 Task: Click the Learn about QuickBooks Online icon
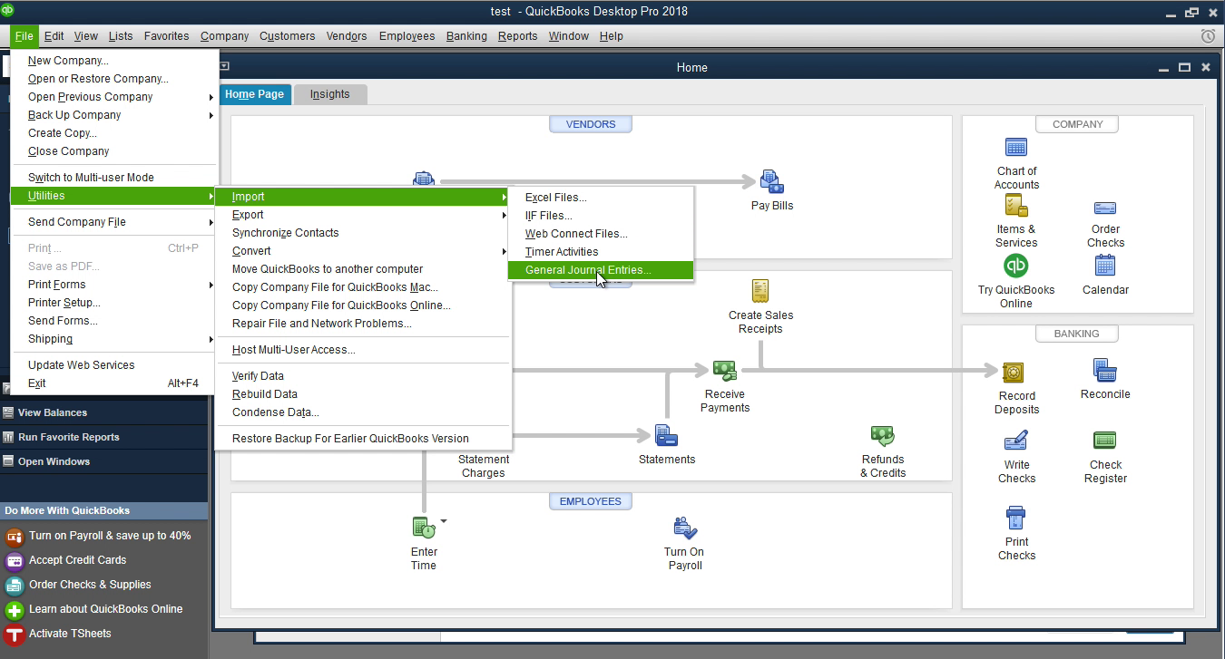pos(14,609)
